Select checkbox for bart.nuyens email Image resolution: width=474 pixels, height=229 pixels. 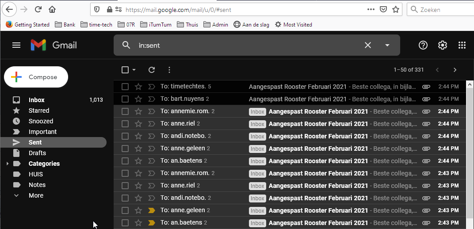[125, 99]
